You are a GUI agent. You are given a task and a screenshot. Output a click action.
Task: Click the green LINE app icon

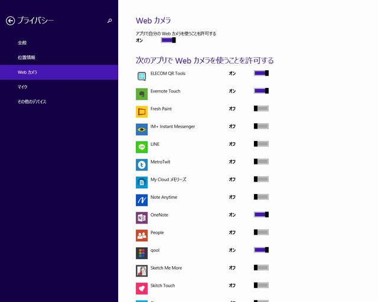tap(142, 147)
